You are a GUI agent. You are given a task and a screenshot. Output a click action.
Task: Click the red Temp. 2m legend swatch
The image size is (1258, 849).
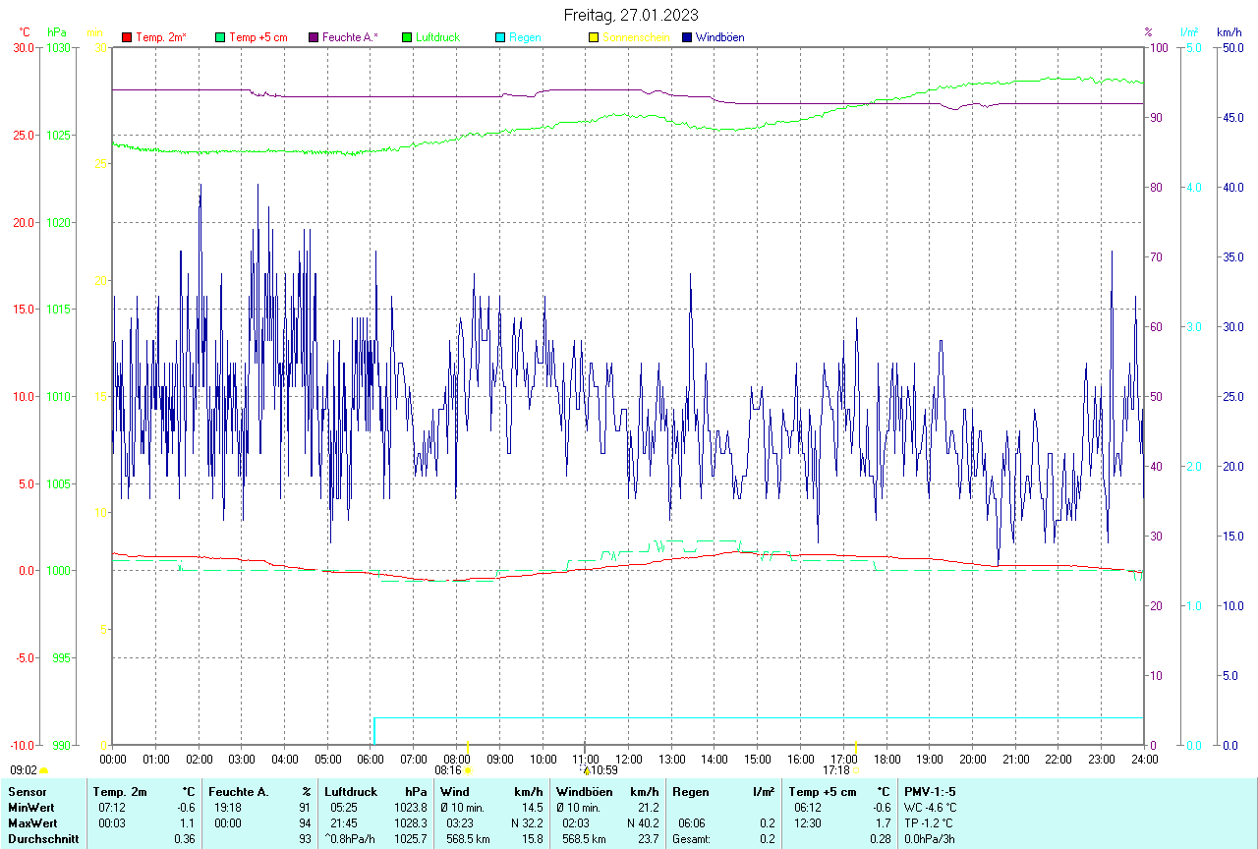pyautogui.click(x=127, y=37)
